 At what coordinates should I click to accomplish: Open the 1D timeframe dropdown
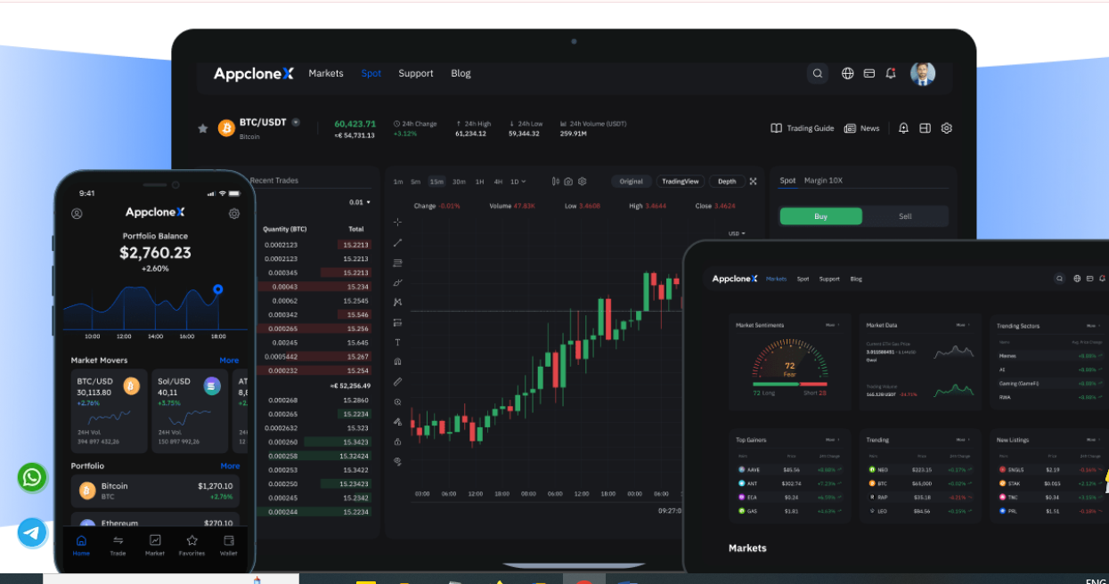point(518,182)
